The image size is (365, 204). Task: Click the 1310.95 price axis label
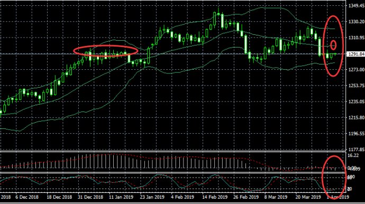coord(356,38)
